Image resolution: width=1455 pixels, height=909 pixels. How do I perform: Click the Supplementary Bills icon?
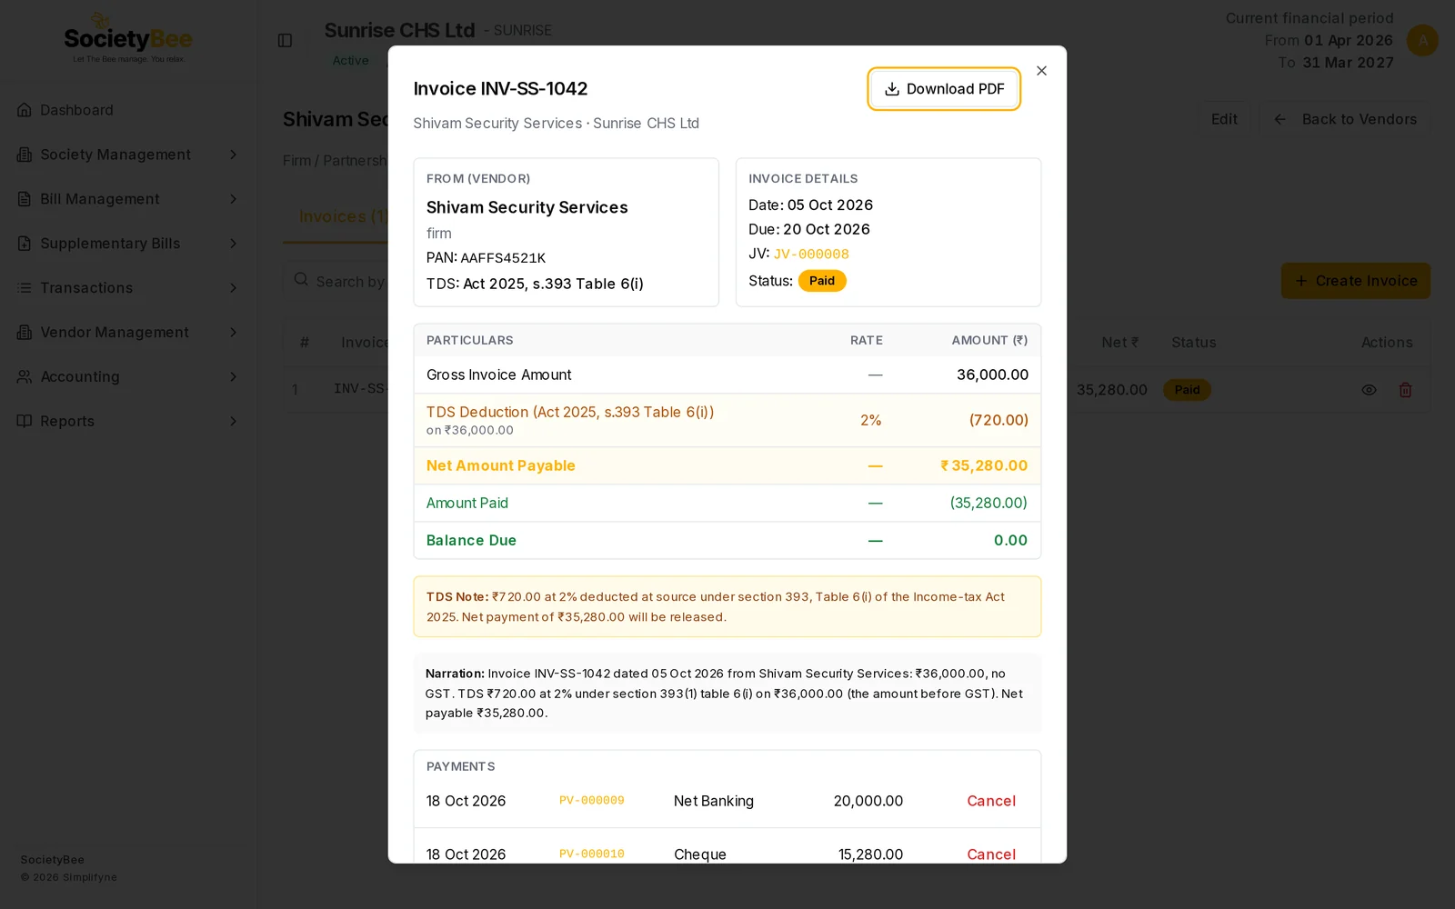tap(25, 244)
